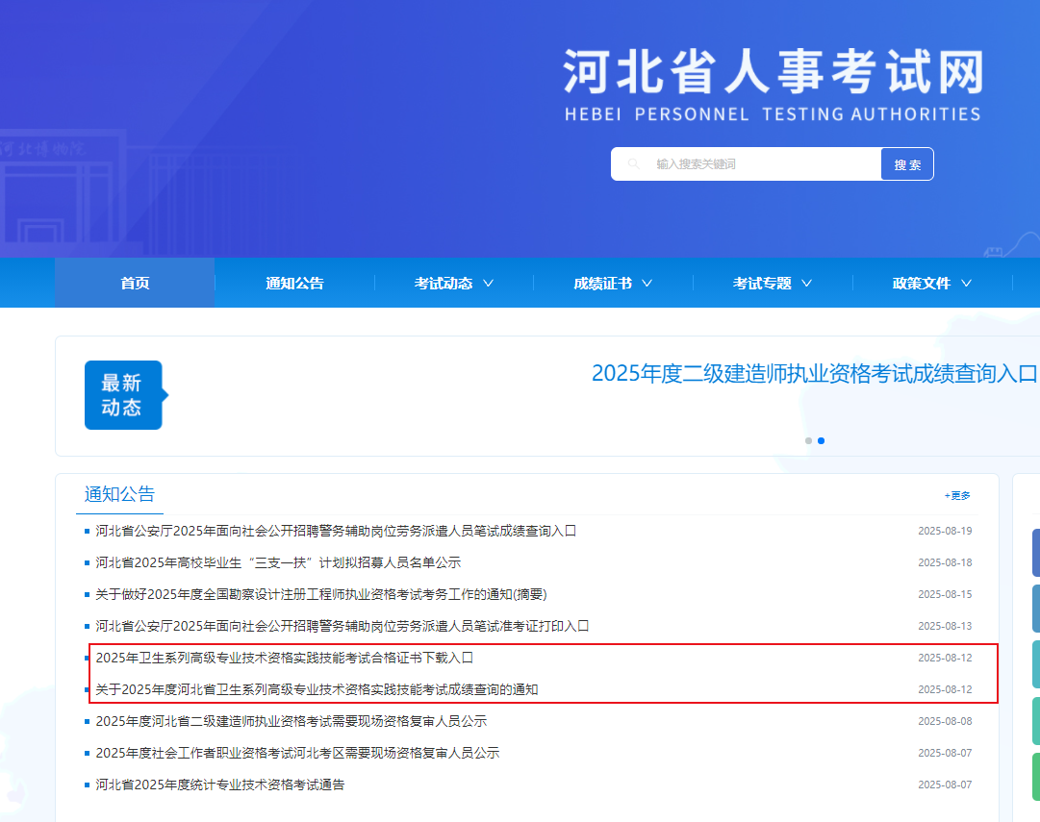Open 通知公告 in the navigation bar
The height and width of the screenshot is (822, 1040).
point(294,284)
